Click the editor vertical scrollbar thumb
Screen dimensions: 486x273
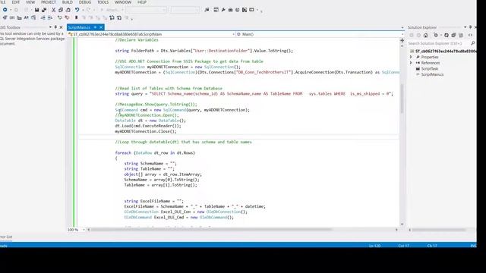[402, 98]
